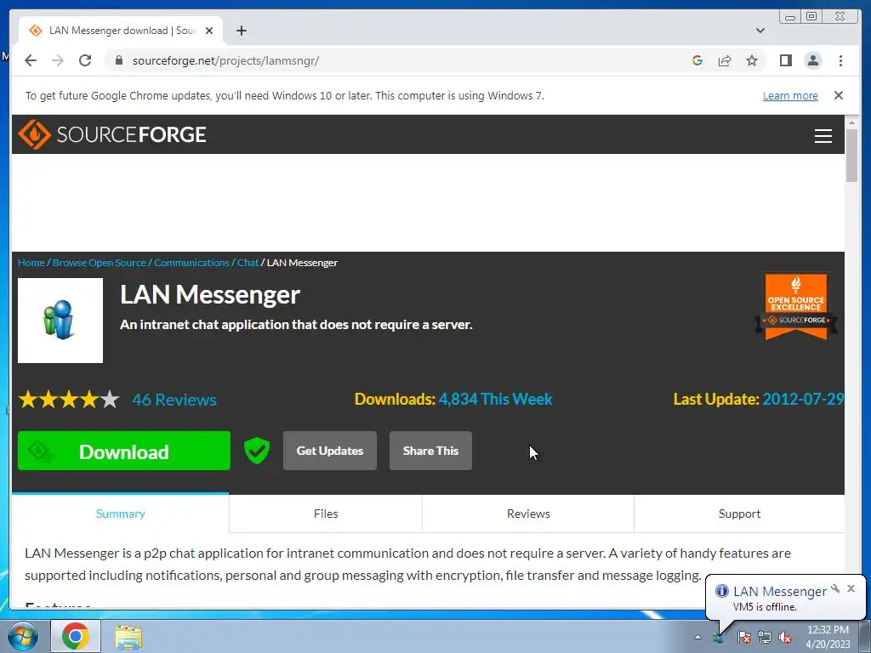Click the green shield checkmark icon
Screen dimensions: 871x653
click(x=257, y=451)
